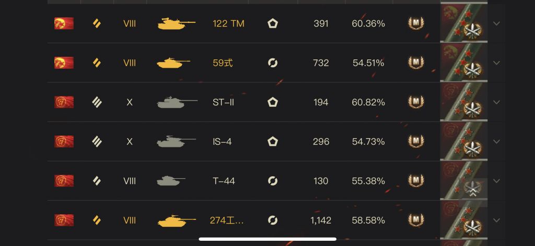Click the nation flag in the IS-4 row
Viewport: 535px width, 246px height.
[64, 141]
